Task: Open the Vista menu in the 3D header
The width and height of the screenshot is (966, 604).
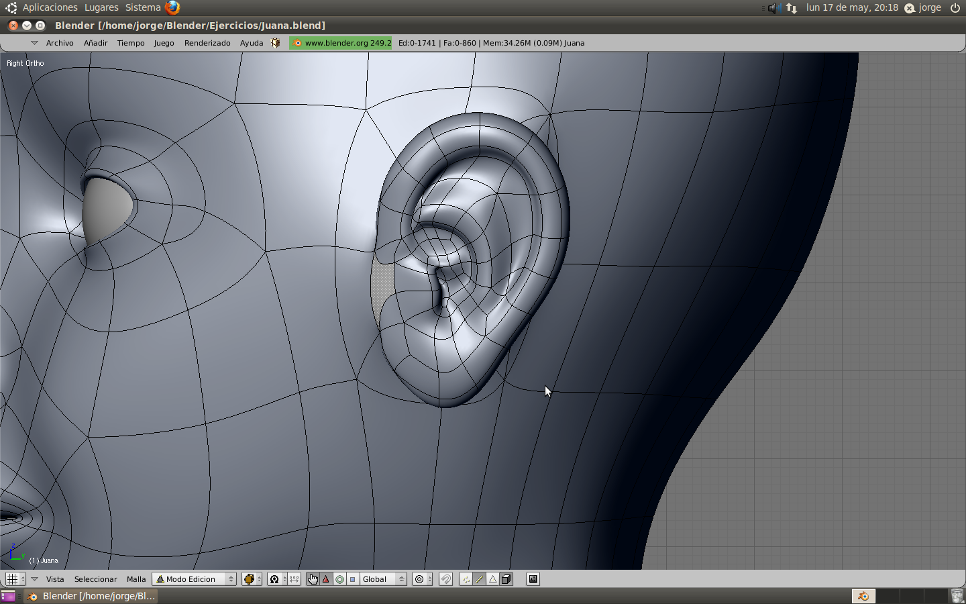Action: click(55, 579)
